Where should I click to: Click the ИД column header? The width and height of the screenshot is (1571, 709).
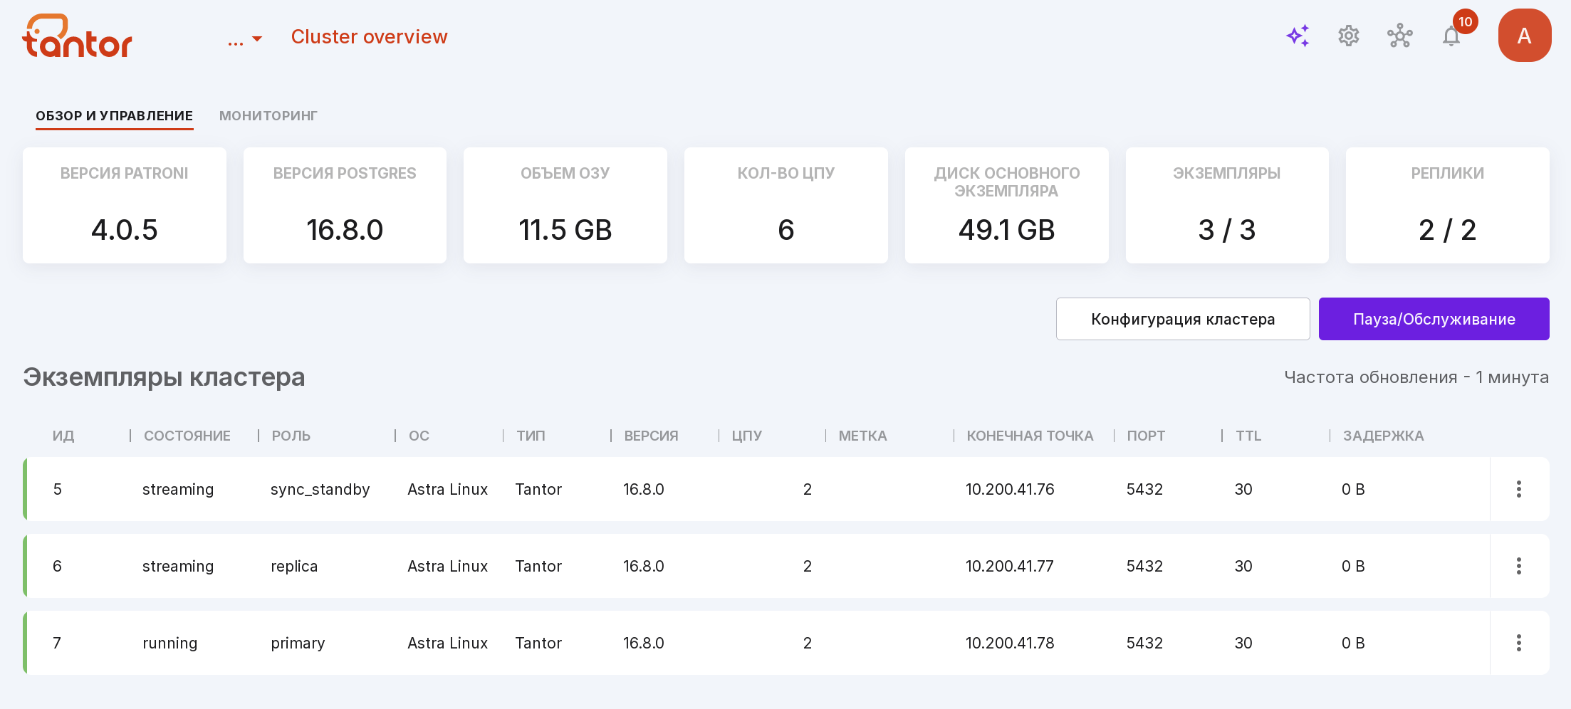pyautogui.click(x=63, y=436)
